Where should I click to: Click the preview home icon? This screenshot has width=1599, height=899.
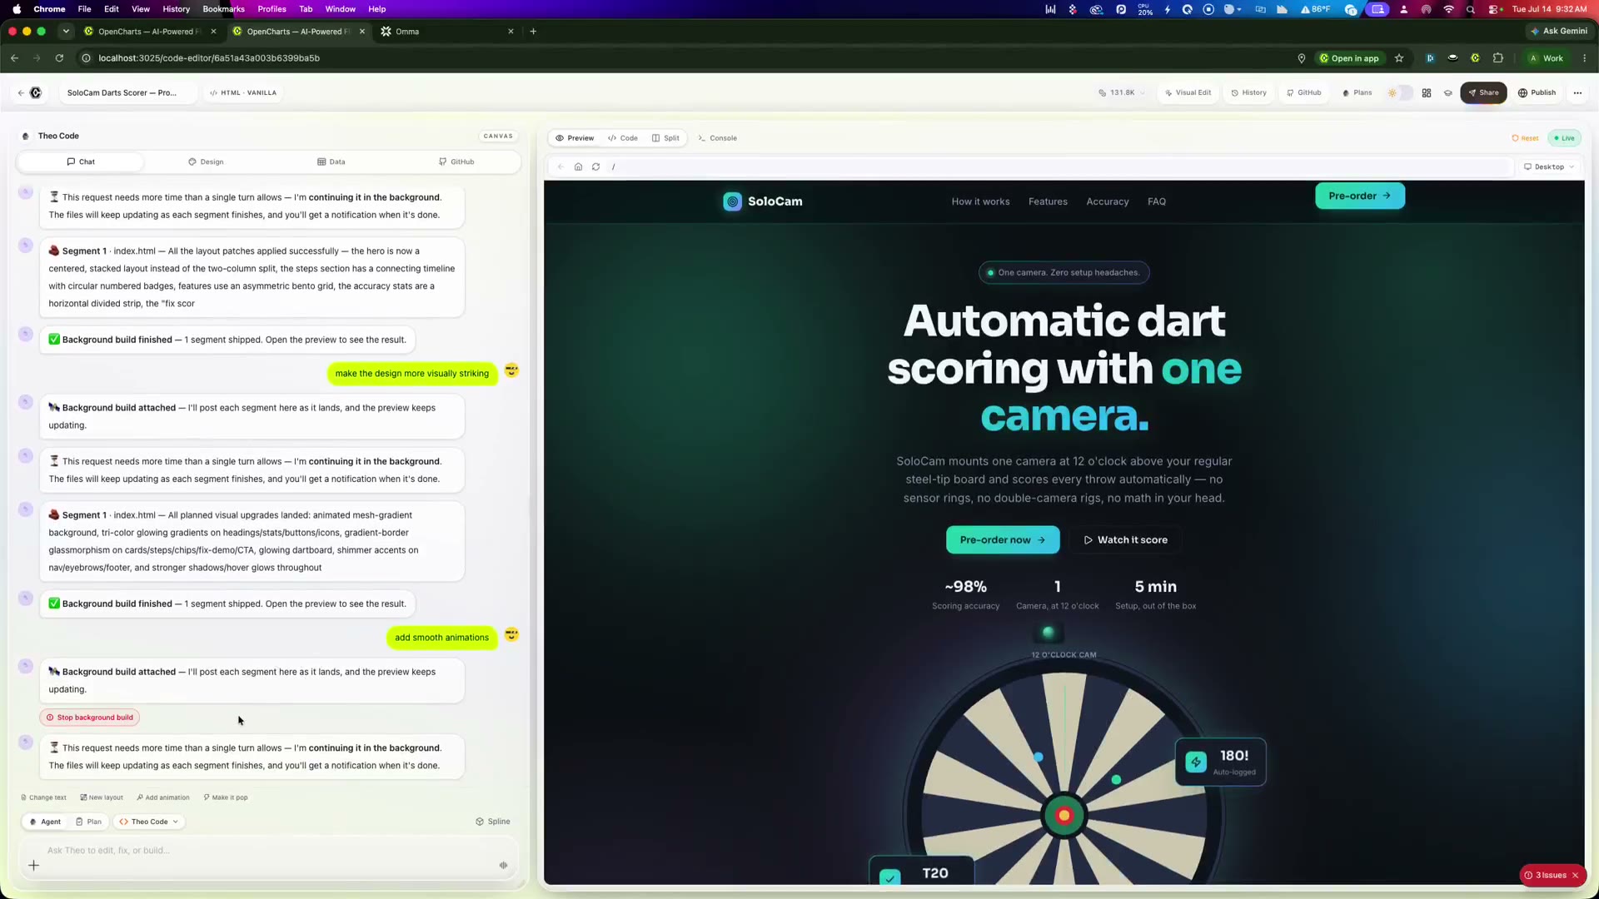[x=578, y=167]
